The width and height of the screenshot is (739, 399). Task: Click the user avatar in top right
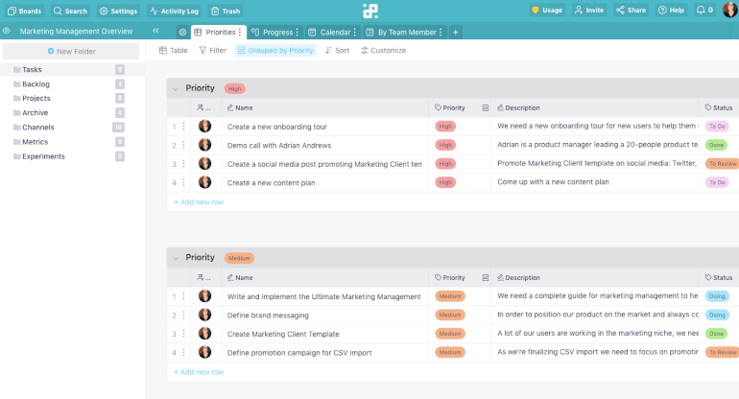[728, 11]
